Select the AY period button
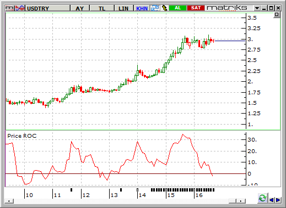286x208 pixels. coord(80,8)
